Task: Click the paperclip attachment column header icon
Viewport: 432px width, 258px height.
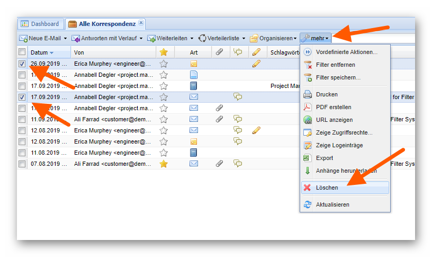Action: (219, 52)
